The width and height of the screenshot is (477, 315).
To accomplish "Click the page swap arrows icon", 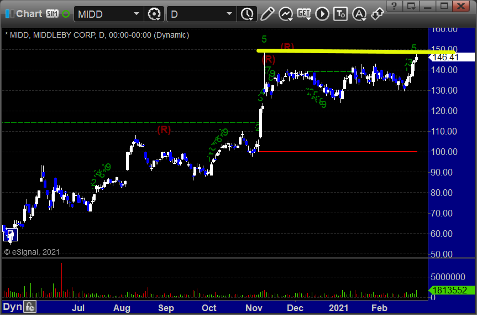I will [x=377, y=14].
